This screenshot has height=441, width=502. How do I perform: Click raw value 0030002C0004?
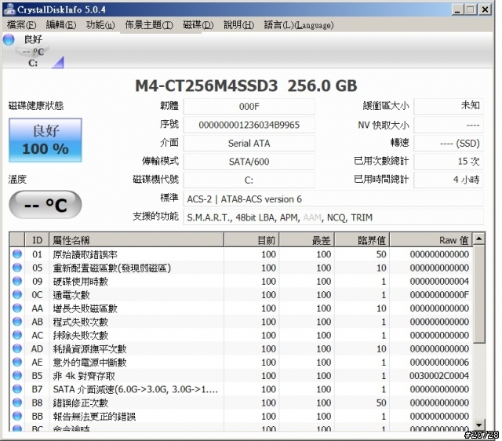pos(439,376)
